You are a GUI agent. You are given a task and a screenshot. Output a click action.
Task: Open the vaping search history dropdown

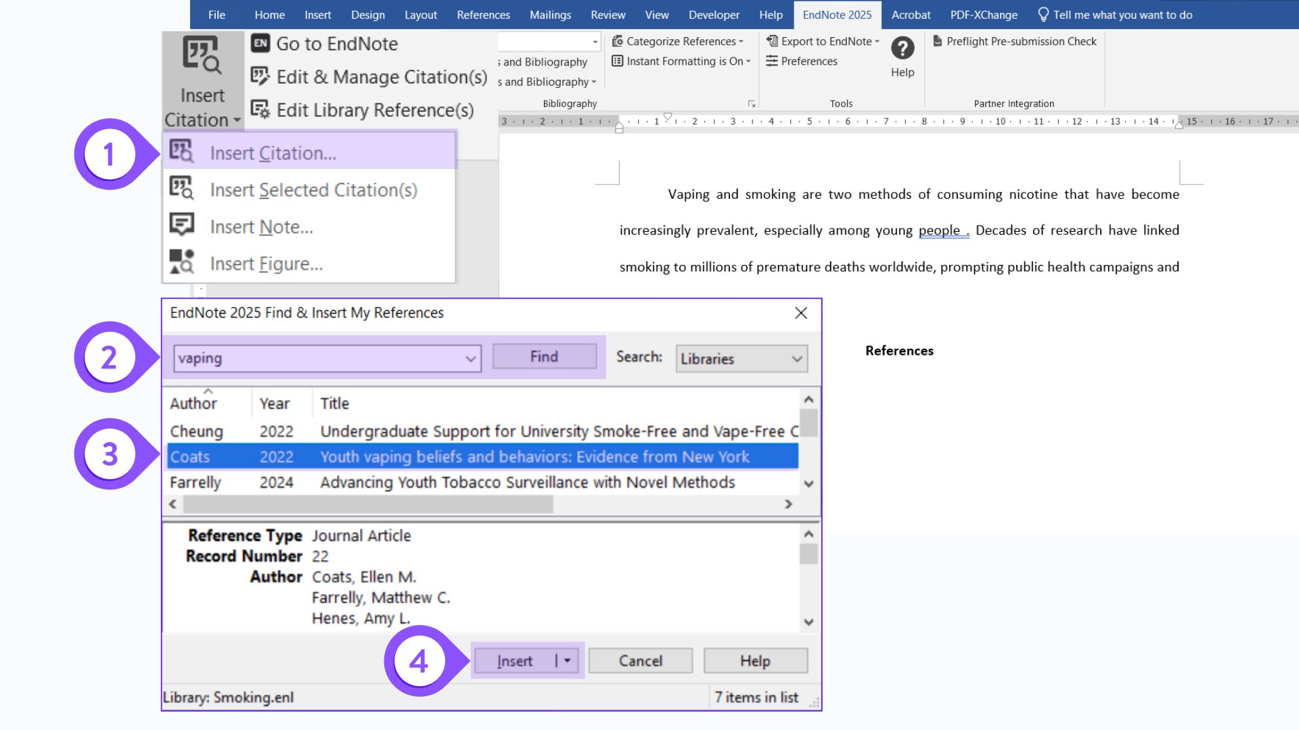[470, 359]
